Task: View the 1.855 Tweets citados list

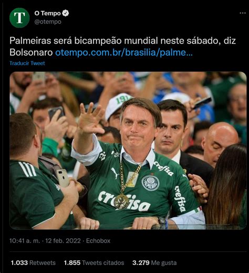Action: tap(94, 262)
